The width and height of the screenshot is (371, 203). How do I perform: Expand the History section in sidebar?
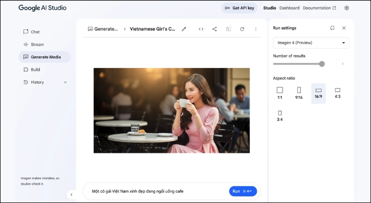coord(65,82)
